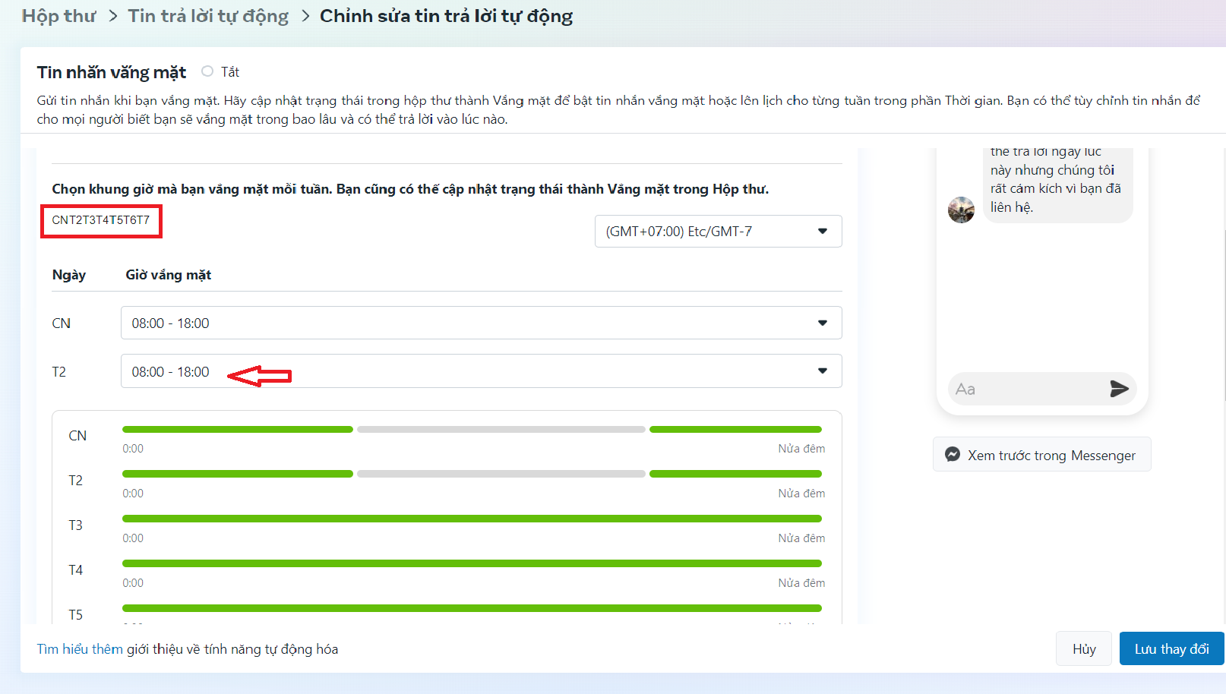Click the profile avatar in chat preview

(x=961, y=210)
